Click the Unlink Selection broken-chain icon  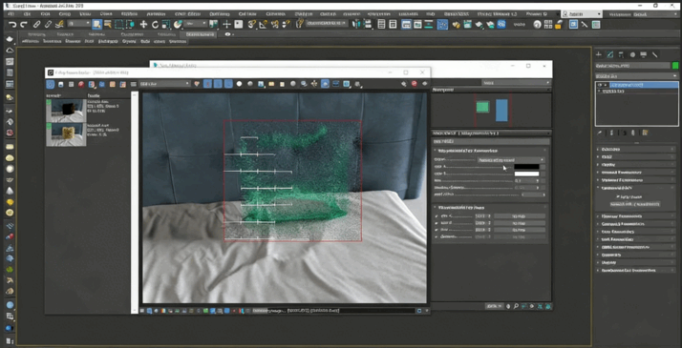(49, 25)
